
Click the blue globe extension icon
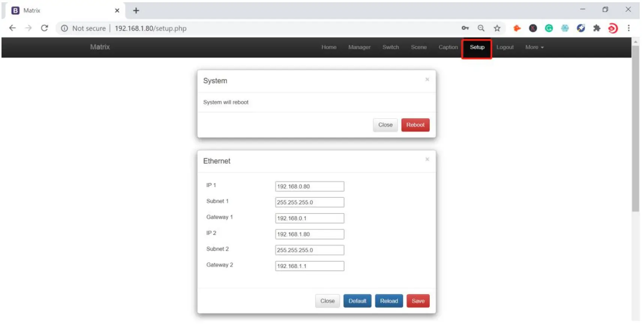(x=581, y=28)
